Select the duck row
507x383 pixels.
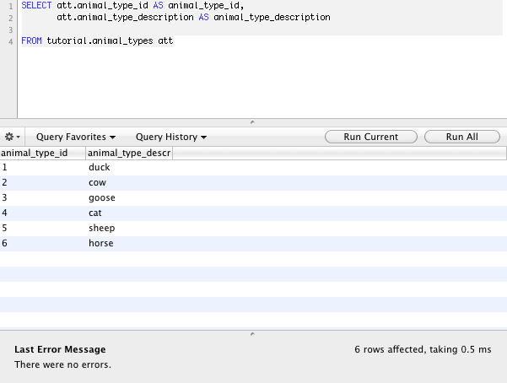pos(253,168)
